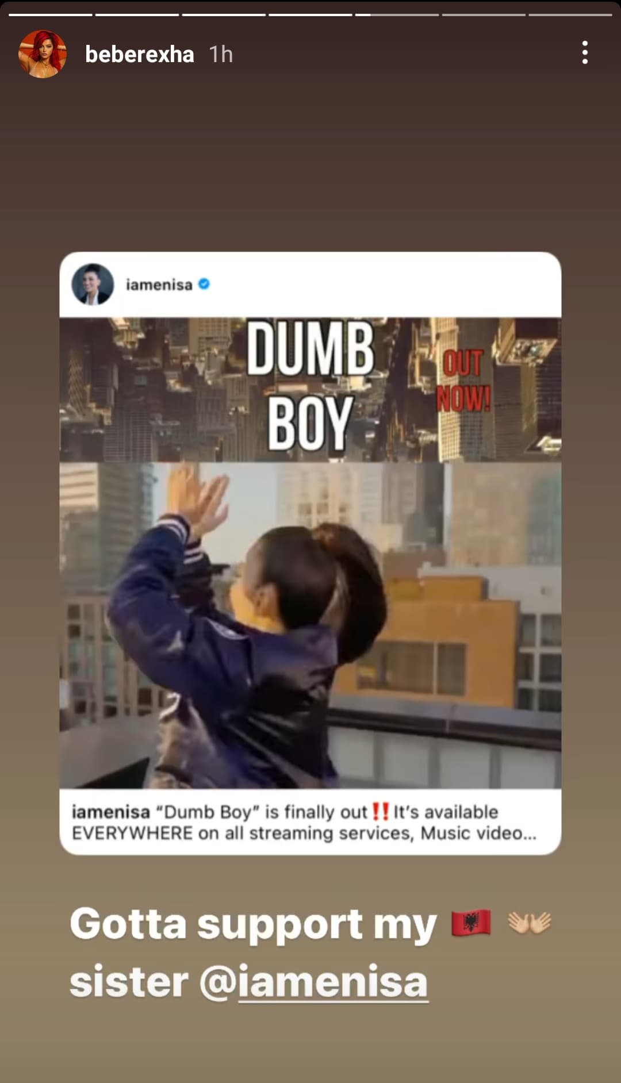Tap the Albanian flag emoji
Viewport: 621px width, 1083px height.
(471, 923)
